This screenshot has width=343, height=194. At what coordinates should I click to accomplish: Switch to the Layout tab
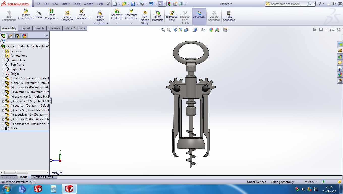pyautogui.click(x=25, y=28)
